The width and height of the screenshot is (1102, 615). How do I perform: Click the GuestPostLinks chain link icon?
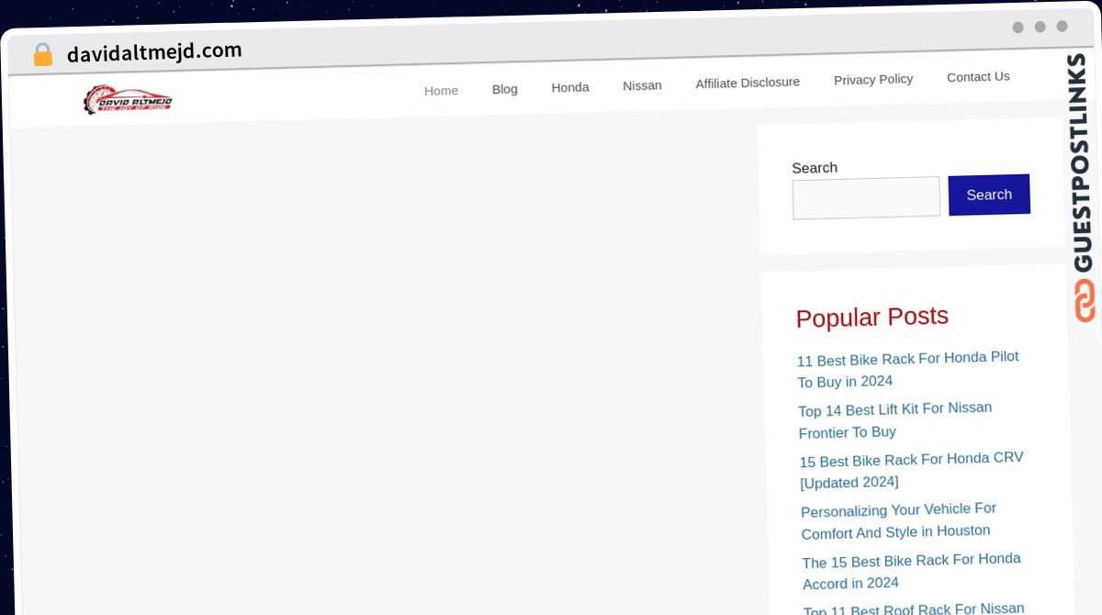point(1085,300)
